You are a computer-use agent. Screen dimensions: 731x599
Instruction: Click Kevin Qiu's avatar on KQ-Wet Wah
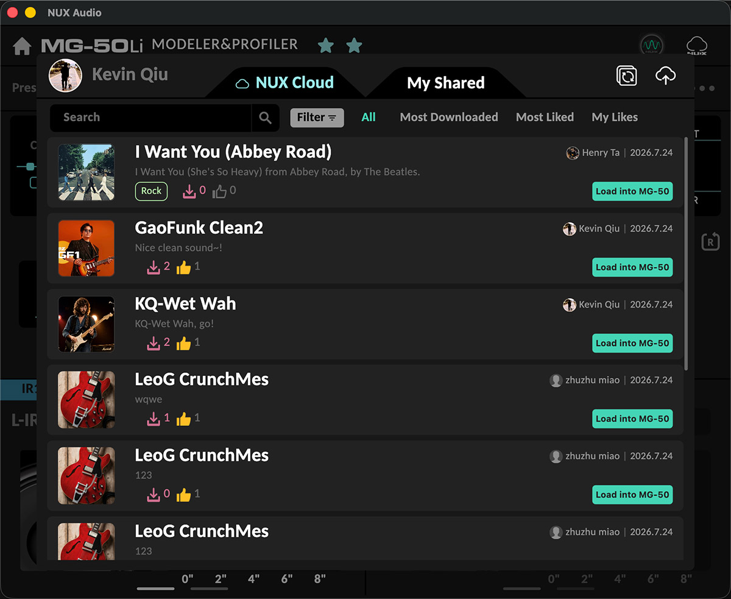(x=570, y=305)
